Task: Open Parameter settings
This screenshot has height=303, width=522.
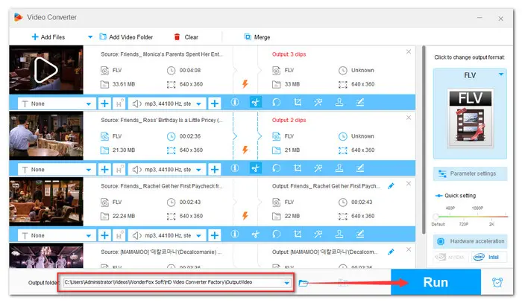Action: pyautogui.click(x=470, y=174)
